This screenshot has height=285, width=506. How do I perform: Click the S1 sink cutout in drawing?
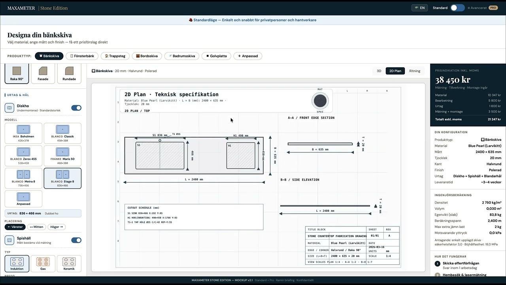click(160, 156)
